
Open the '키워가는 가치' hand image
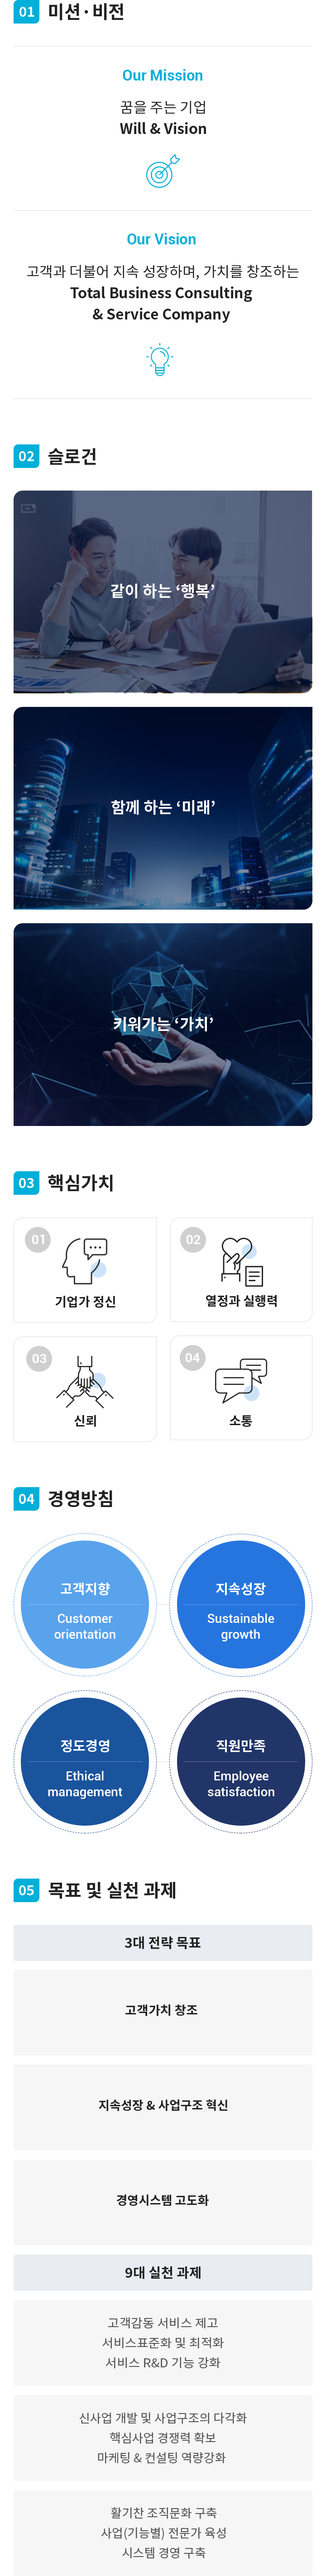click(x=163, y=1024)
